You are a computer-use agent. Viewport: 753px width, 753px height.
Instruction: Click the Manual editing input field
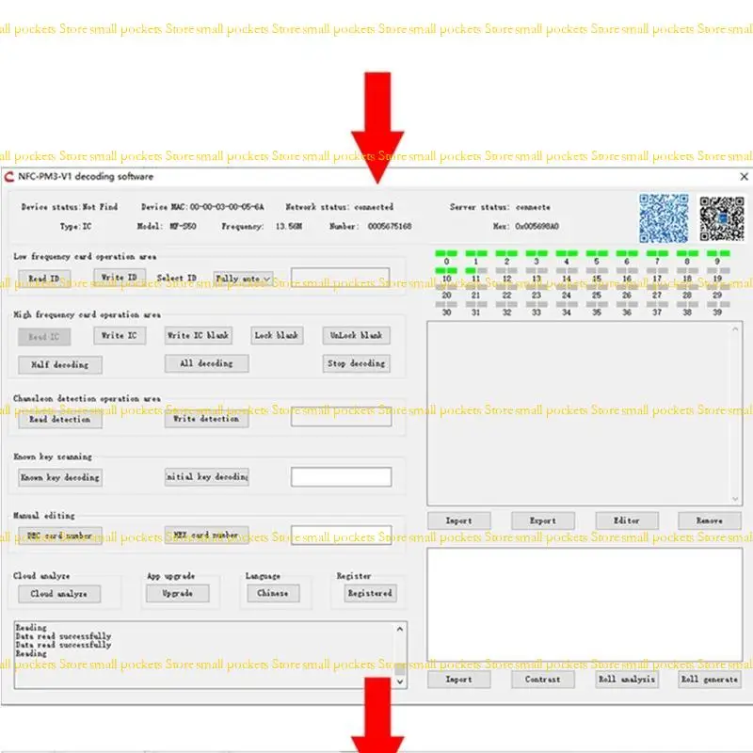click(341, 535)
